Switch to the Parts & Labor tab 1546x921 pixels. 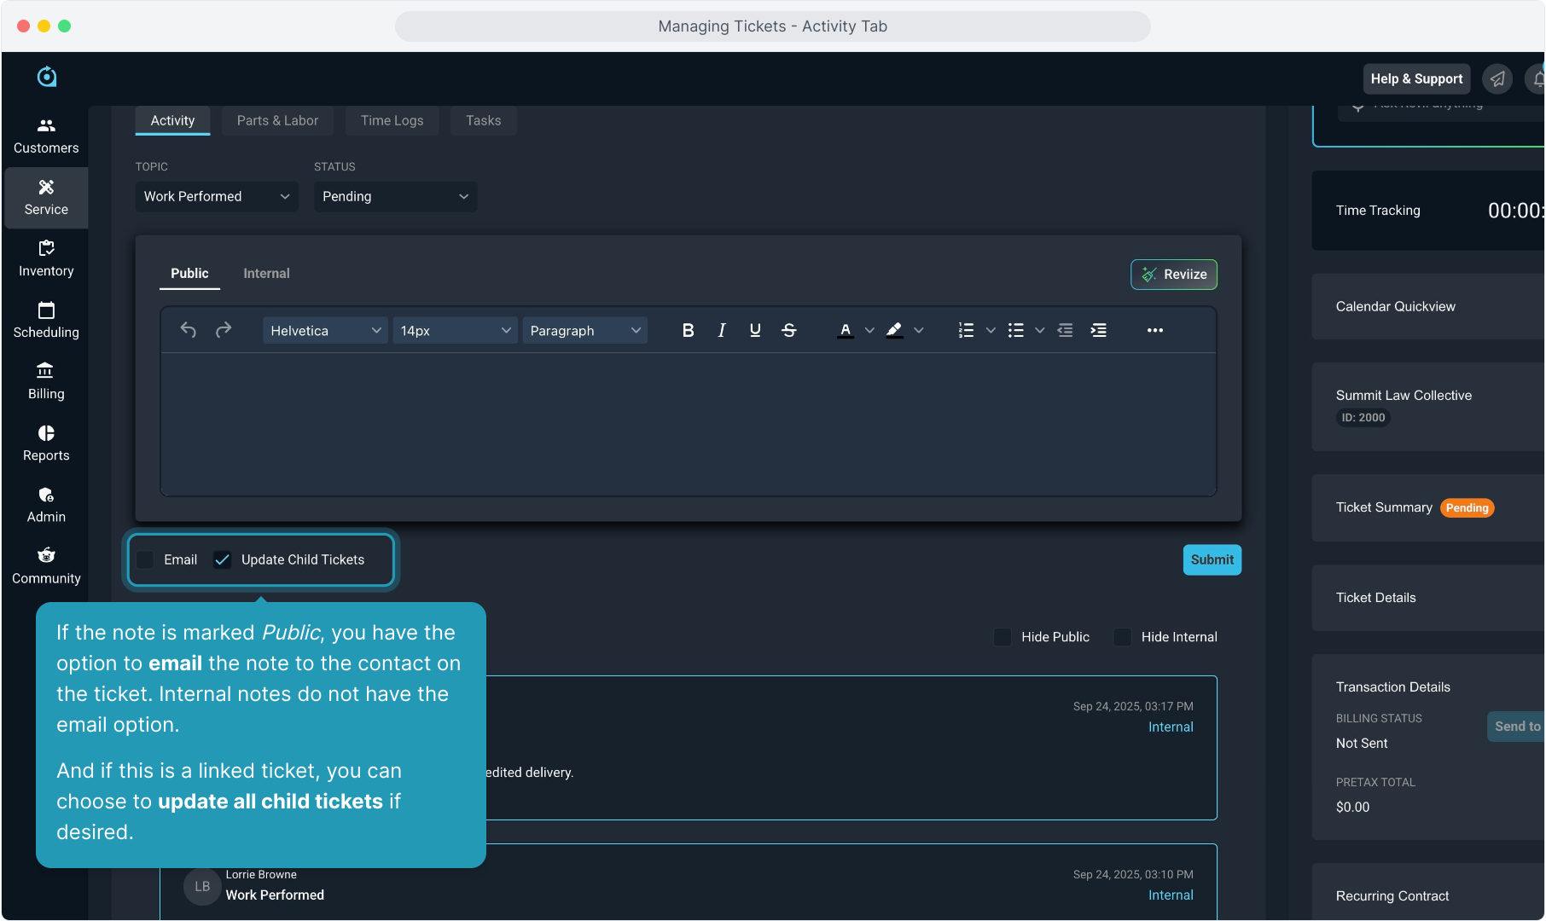click(277, 121)
